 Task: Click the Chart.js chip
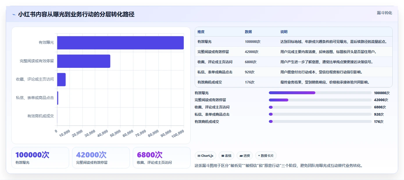click(205, 156)
